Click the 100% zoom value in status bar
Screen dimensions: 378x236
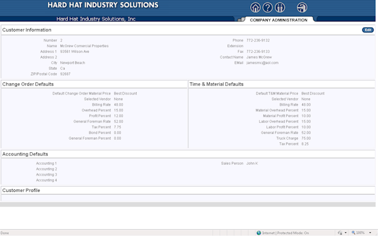[360, 233]
